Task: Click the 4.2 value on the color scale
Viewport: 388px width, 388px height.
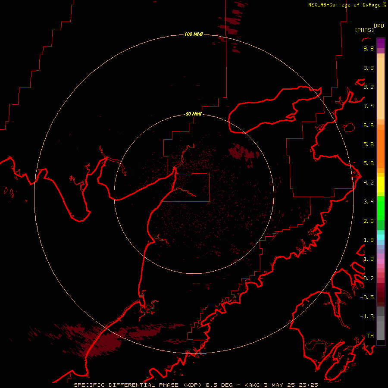Action: [369, 183]
